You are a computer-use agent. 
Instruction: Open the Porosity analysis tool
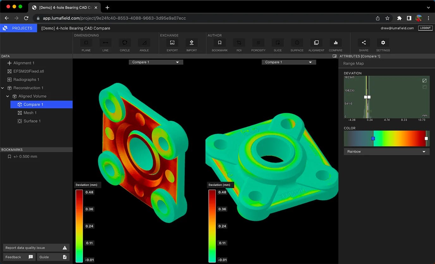tap(258, 43)
